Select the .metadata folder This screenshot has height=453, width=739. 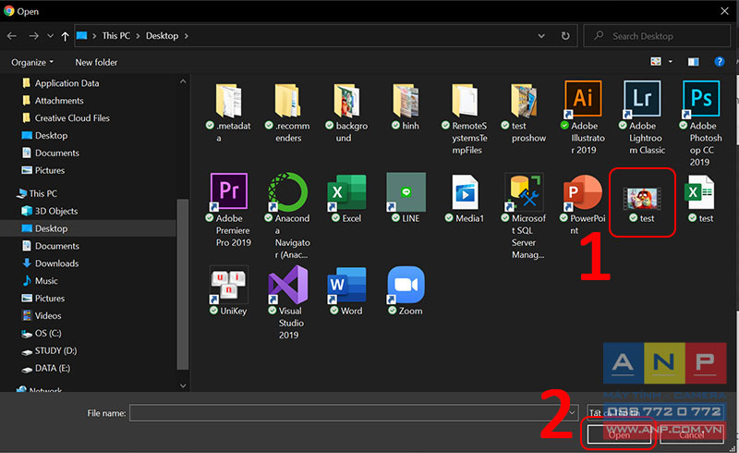coord(228,112)
